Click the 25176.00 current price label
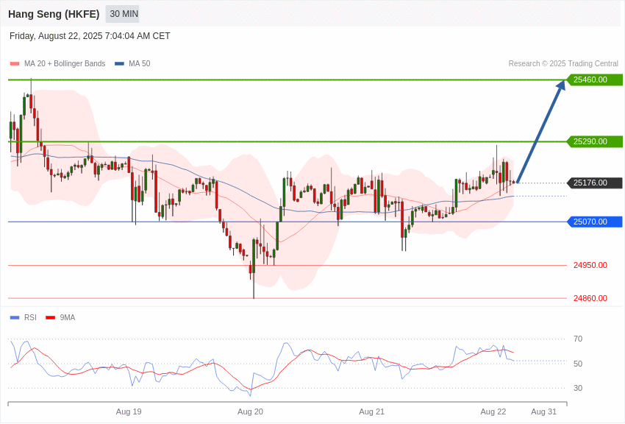Viewport: 625px width, 424px height. 595,183
